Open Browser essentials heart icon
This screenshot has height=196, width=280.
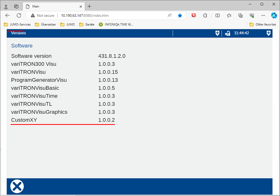[x=252, y=16]
